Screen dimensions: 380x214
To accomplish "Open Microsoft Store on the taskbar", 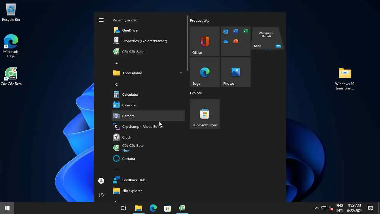I will click(x=167, y=208).
